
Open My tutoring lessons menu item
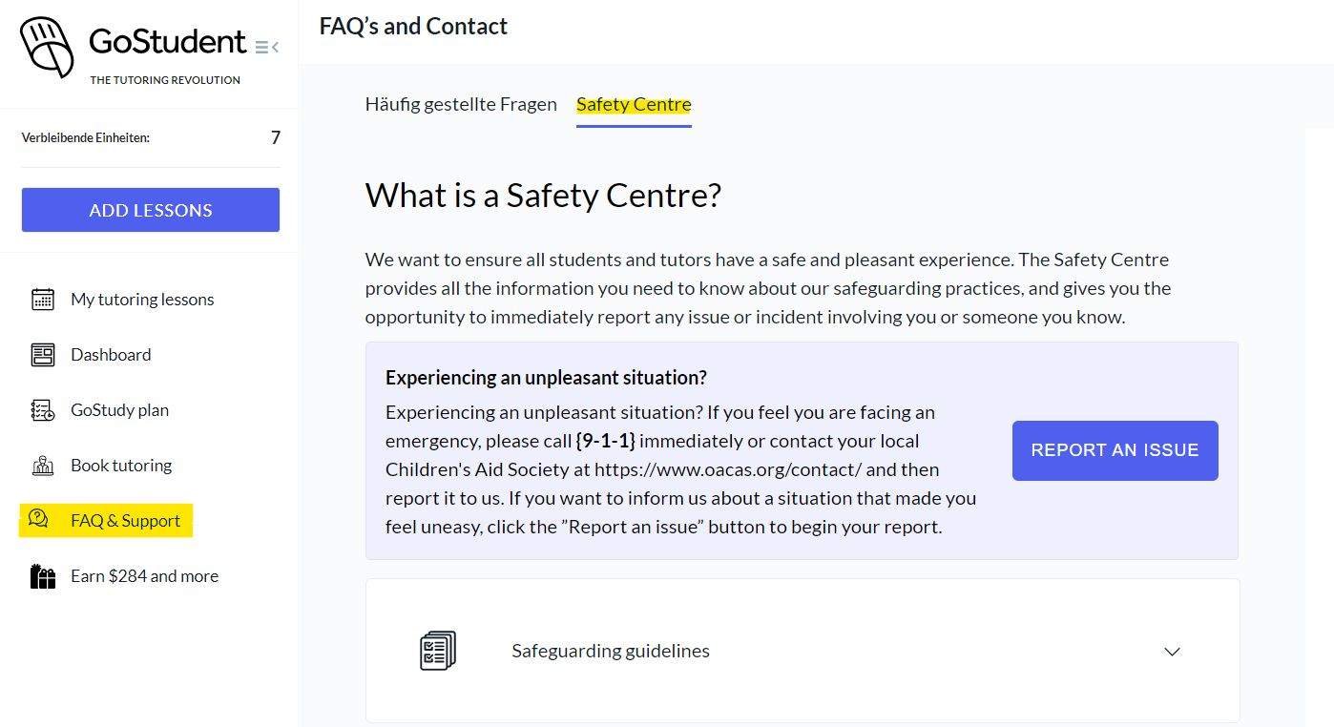142,300
